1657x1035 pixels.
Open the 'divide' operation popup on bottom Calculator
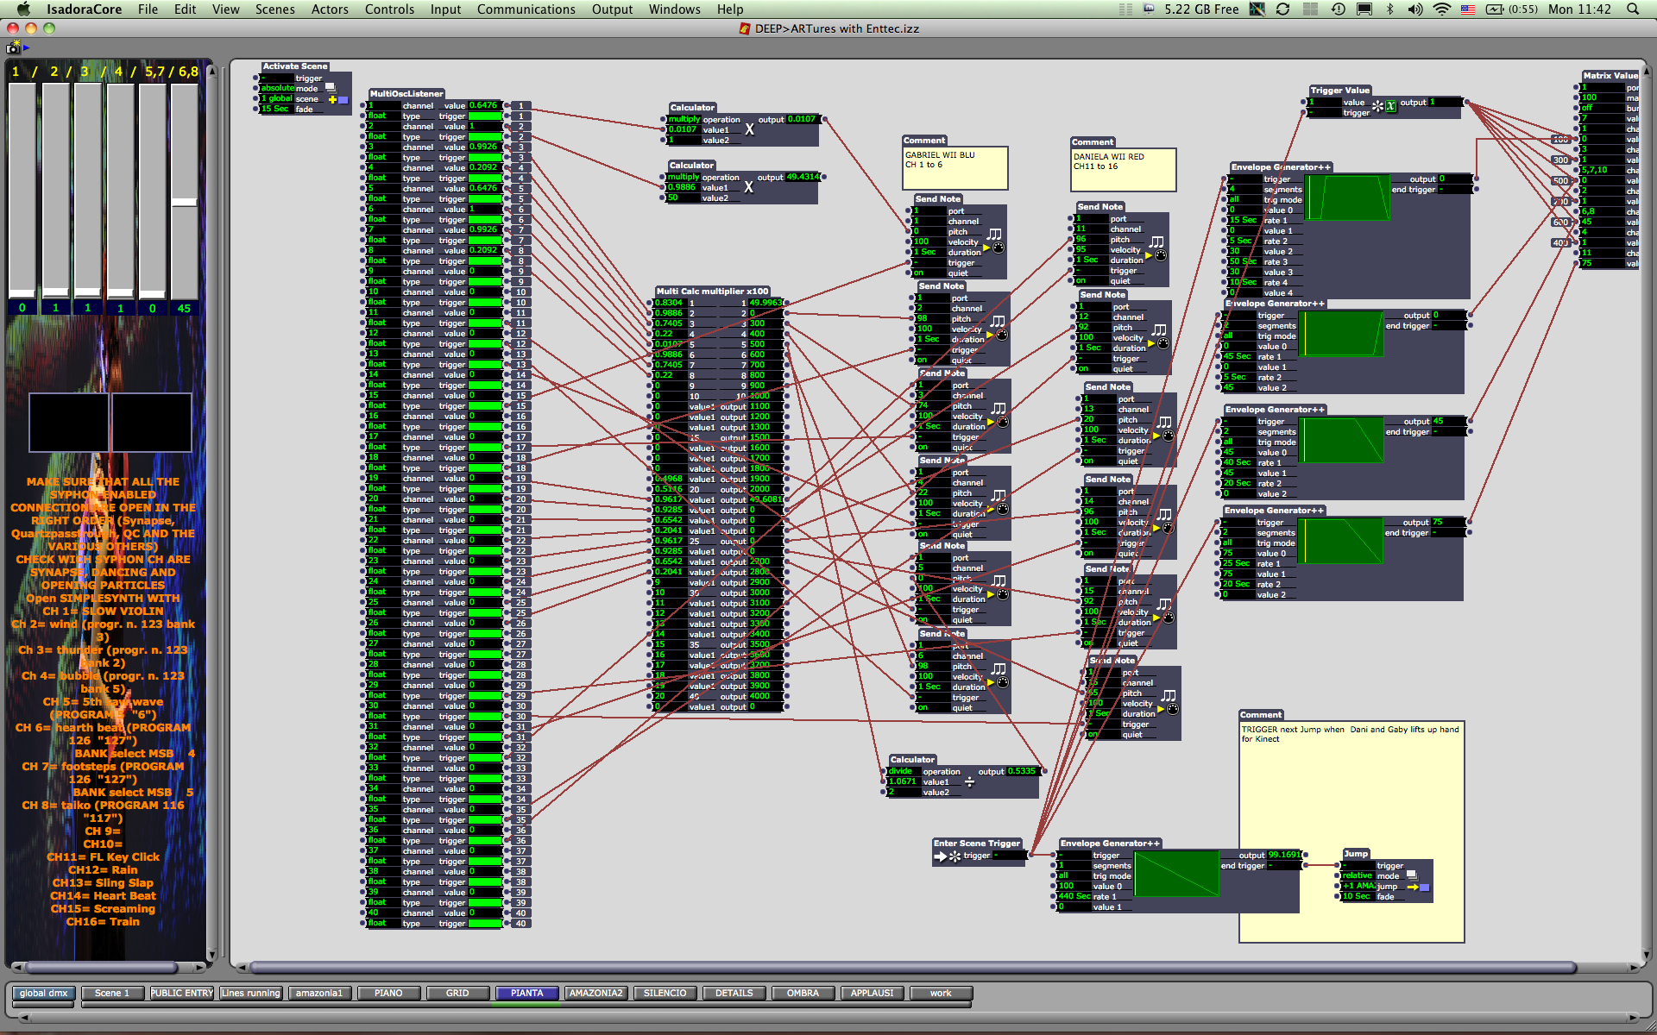coord(903,772)
